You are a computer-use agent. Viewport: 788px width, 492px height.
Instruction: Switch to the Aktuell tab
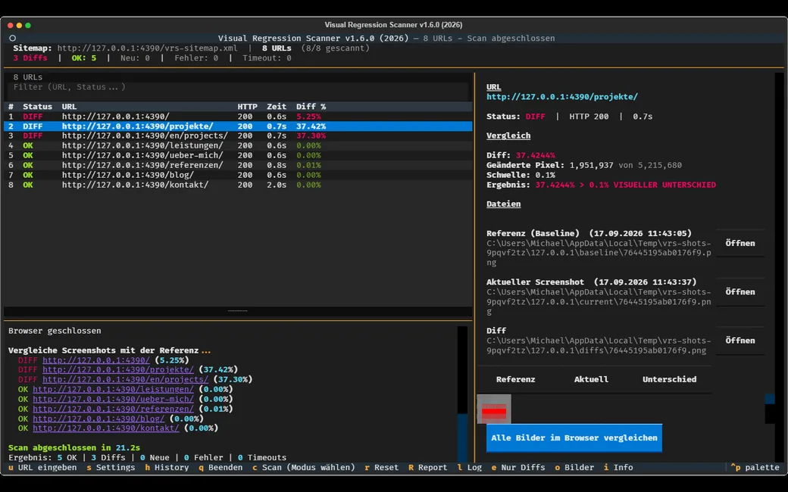pyautogui.click(x=591, y=379)
